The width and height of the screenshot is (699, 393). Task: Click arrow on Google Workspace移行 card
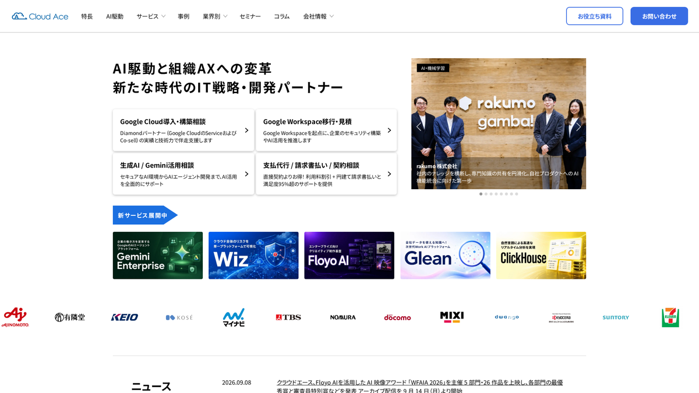pos(389,130)
